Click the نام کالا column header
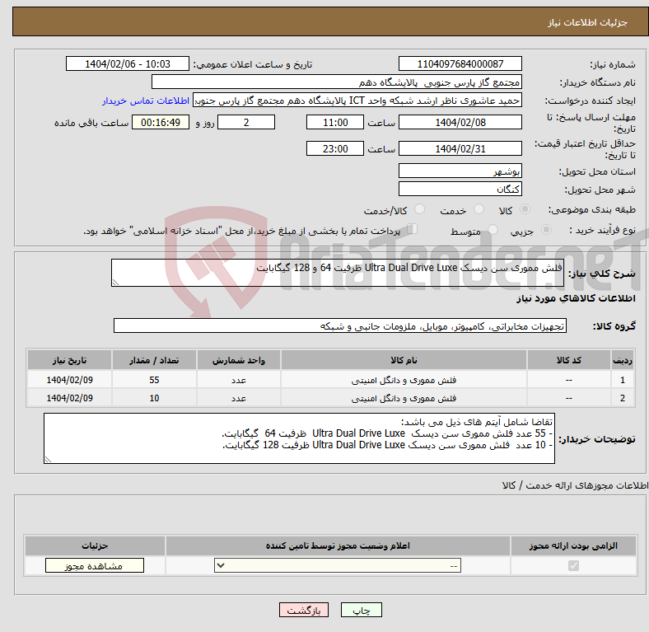 [x=404, y=360]
